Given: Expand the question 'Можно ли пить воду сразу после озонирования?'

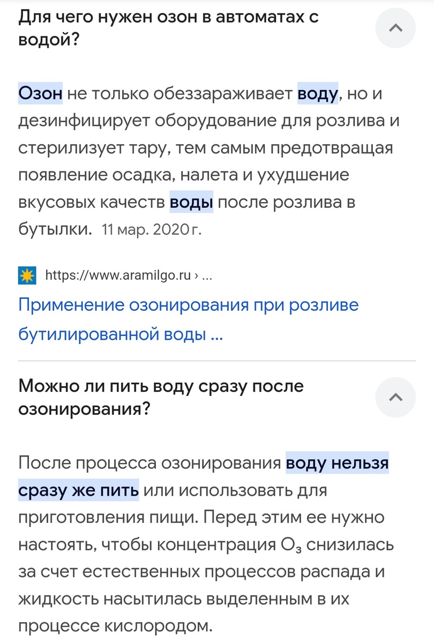Looking at the screenshot, I should point(161,397).
